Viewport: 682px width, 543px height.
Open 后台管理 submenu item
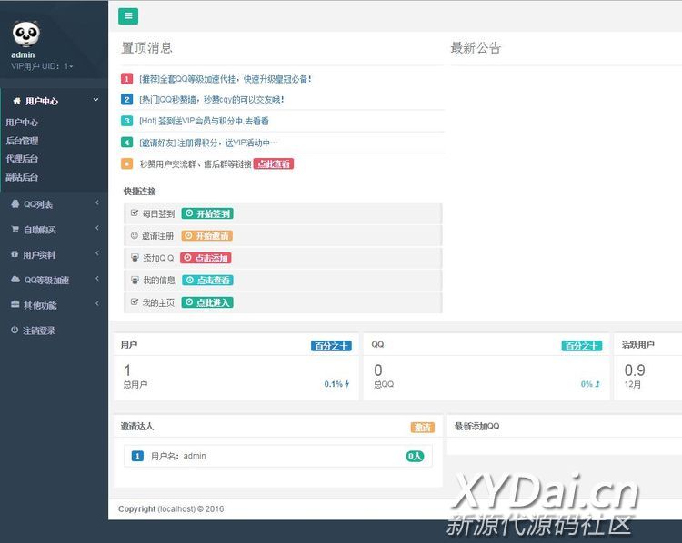coord(22,141)
